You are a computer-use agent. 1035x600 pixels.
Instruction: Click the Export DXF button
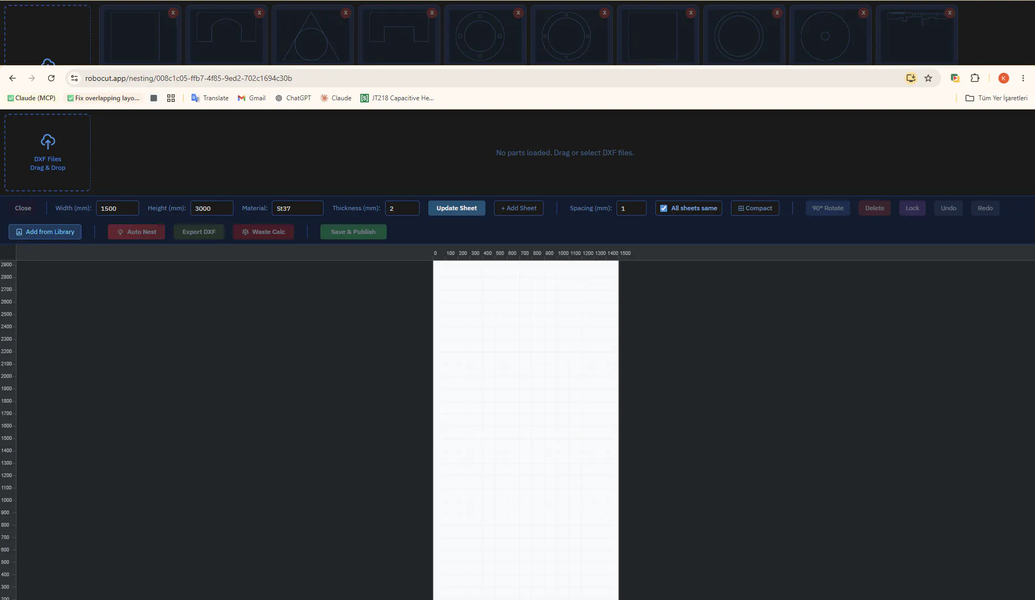pyautogui.click(x=198, y=232)
